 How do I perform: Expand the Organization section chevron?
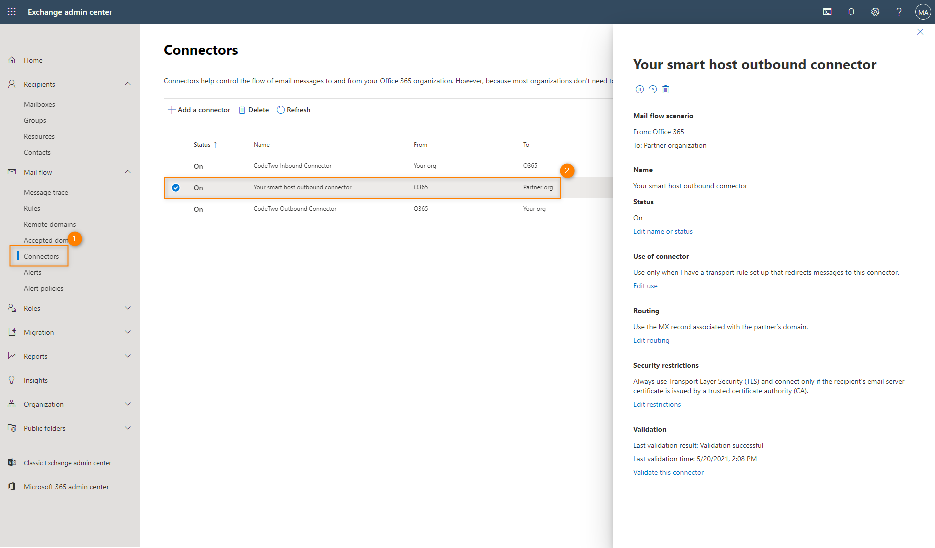(x=128, y=404)
